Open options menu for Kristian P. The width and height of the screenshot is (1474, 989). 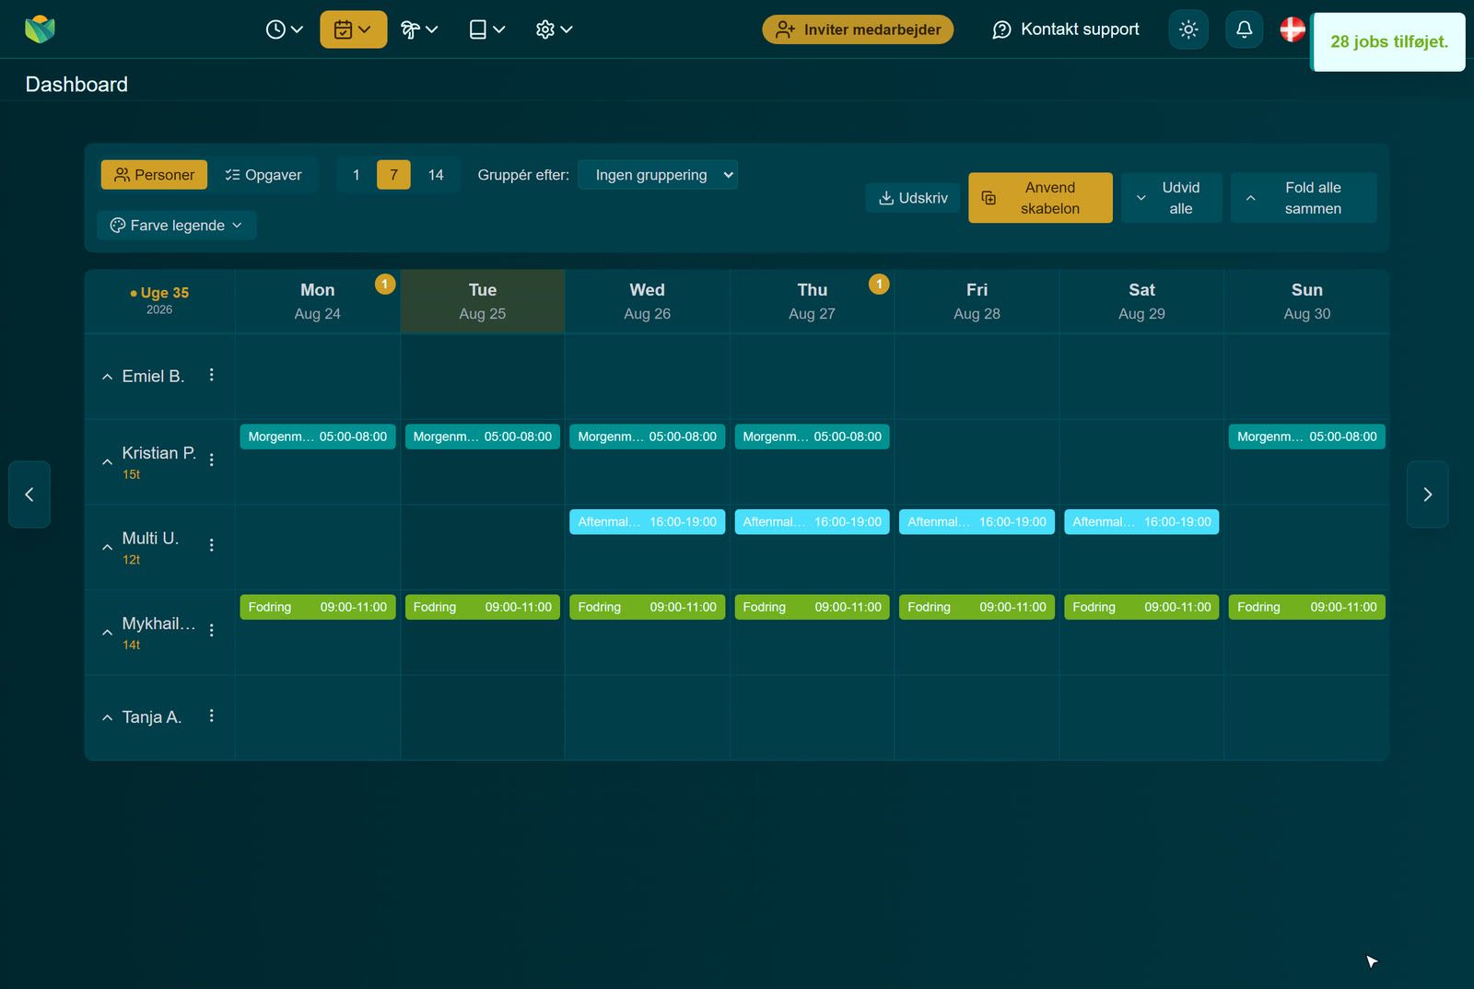tap(212, 460)
